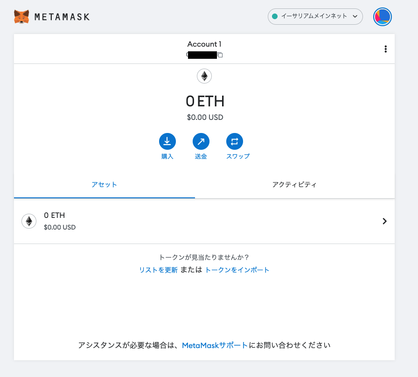This screenshot has height=377, width=418.
Task: Click the スワップ label text
Action: coord(238,156)
